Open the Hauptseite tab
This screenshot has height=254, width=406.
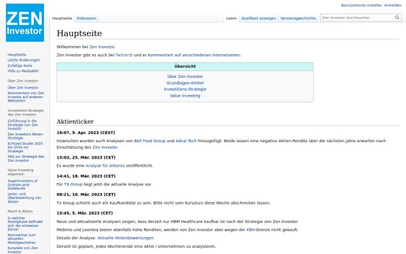(x=62, y=18)
